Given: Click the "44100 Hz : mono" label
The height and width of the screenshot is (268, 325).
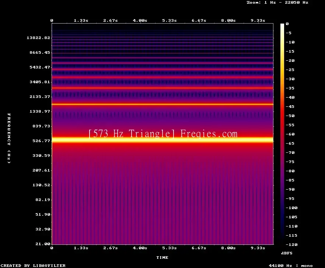Looking at the screenshot, I should pos(291,265).
